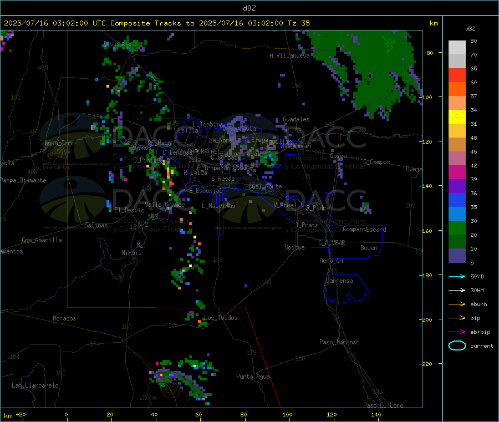Select the magenta 39-42 dBZ swatch
This screenshot has width=499, height=422.
click(x=457, y=172)
